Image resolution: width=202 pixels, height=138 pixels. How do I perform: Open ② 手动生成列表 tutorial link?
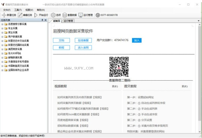tap(142, 109)
